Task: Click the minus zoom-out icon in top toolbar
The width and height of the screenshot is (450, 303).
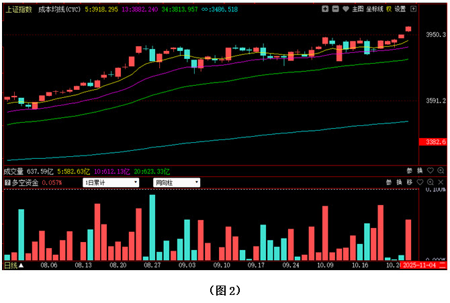Action: tap(335, 9)
